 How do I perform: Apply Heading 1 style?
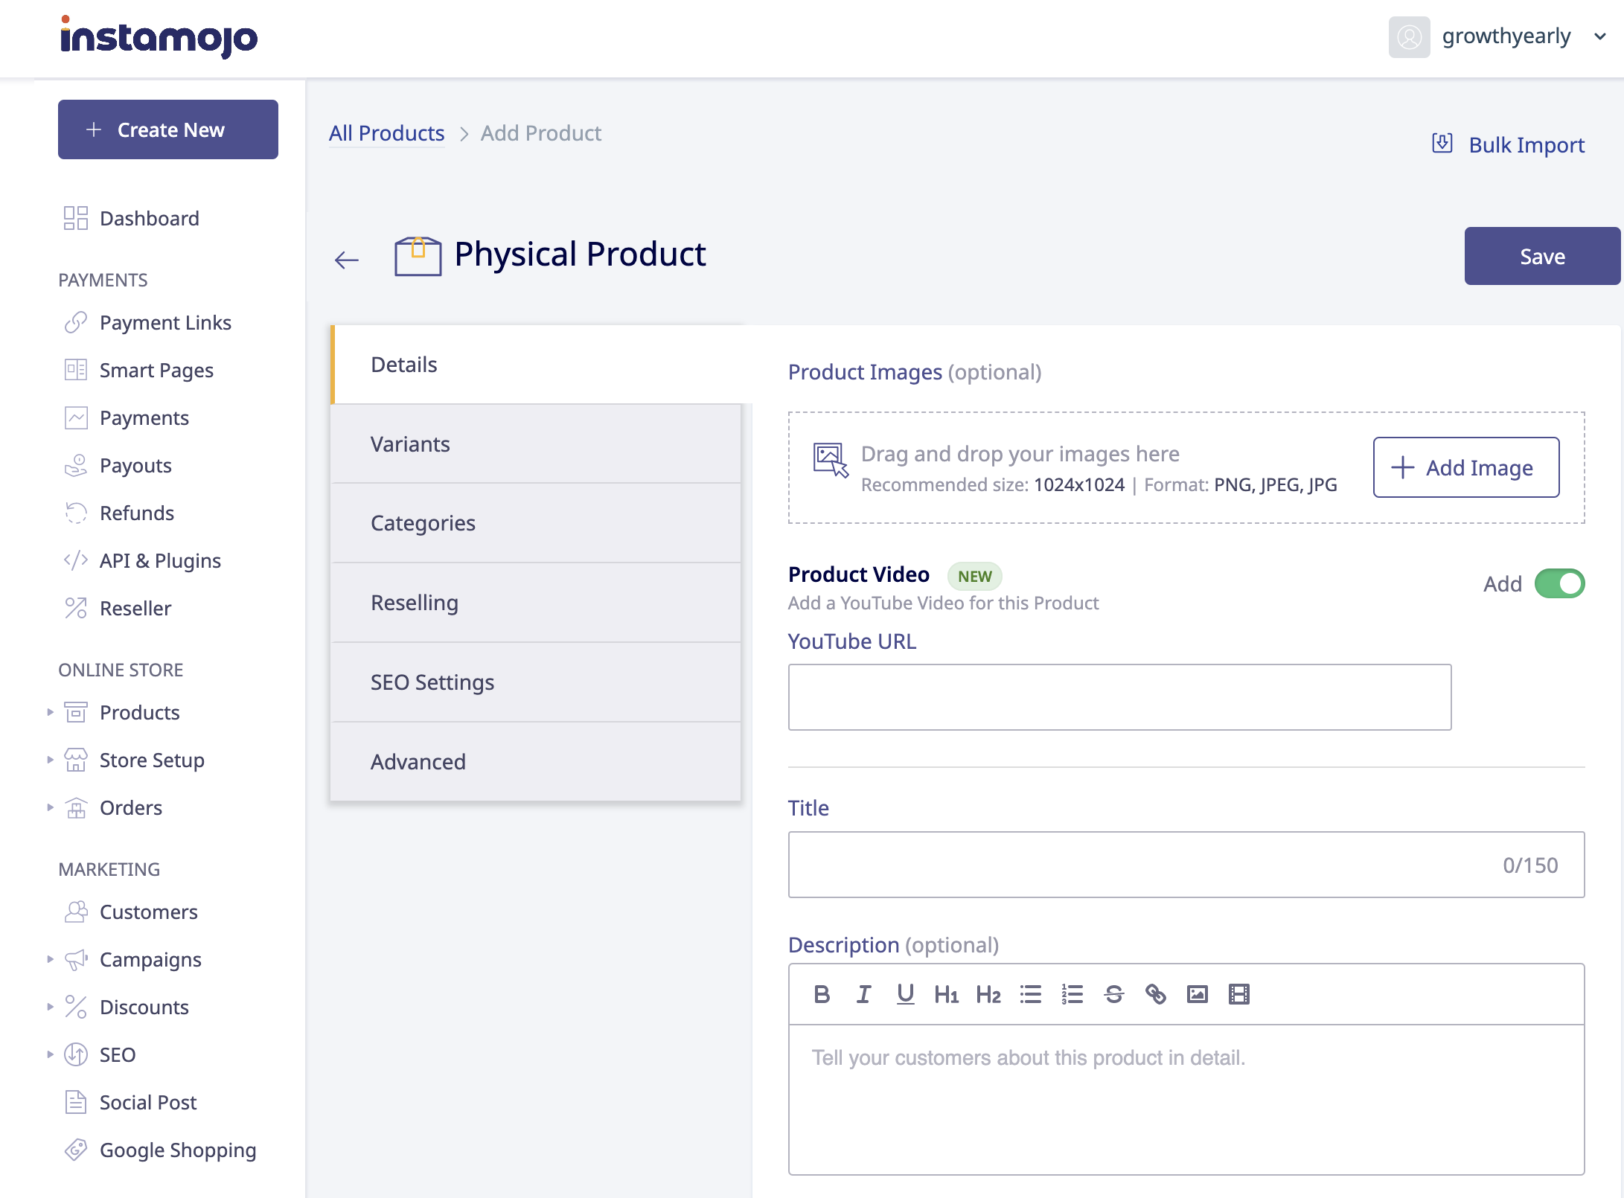coord(947,994)
